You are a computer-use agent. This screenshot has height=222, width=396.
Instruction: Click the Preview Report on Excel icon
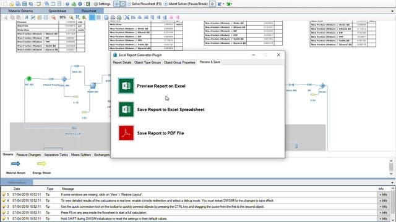126,86
